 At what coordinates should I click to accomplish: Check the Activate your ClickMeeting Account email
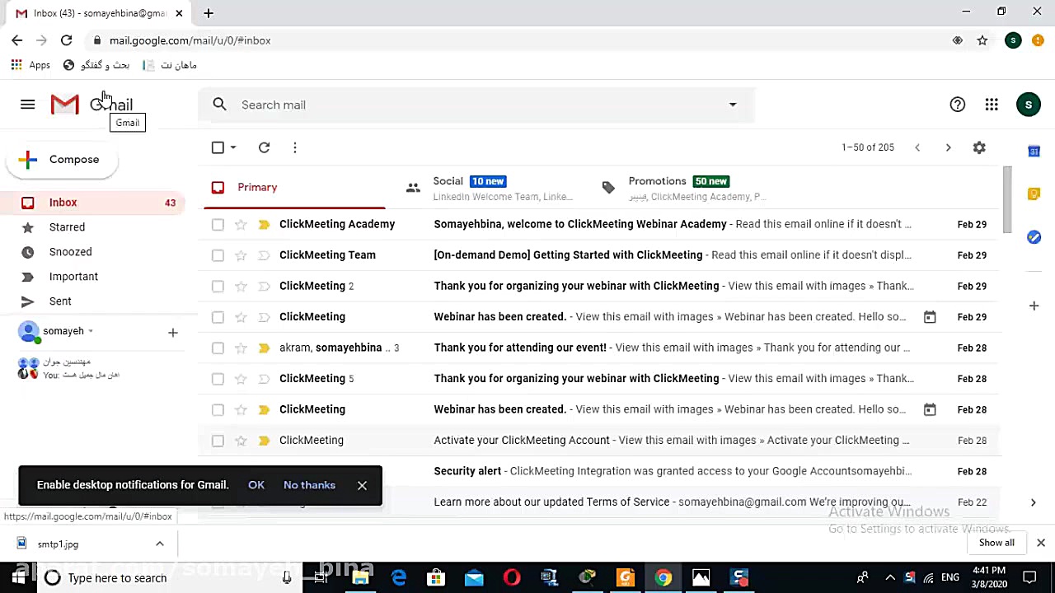pos(218,441)
